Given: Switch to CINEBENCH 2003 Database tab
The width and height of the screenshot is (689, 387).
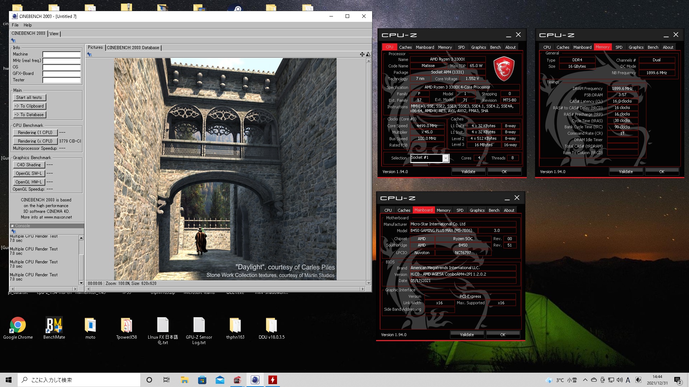Looking at the screenshot, I should pyautogui.click(x=133, y=48).
